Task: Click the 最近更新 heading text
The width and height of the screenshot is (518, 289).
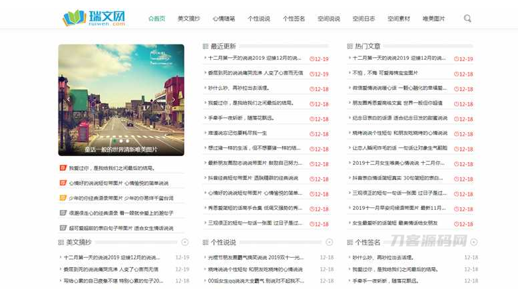Action: pos(223,47)
